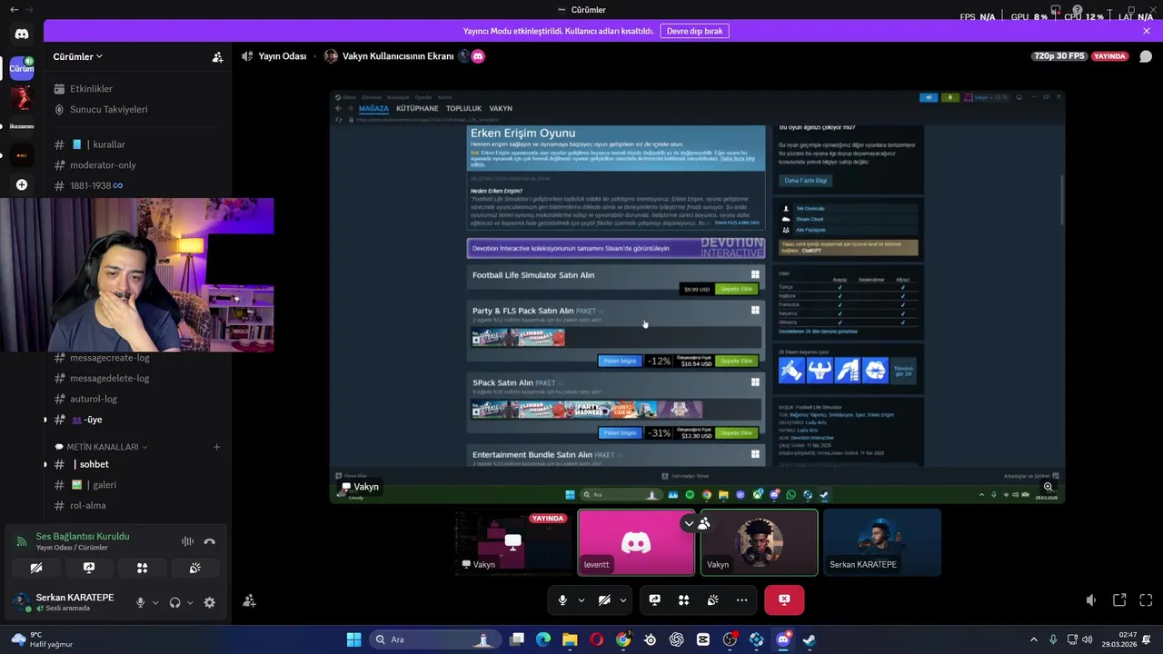Open user settings gear
Viewport: 1163px width, 654px height.
pyautogui.click(x=210, y=602)
